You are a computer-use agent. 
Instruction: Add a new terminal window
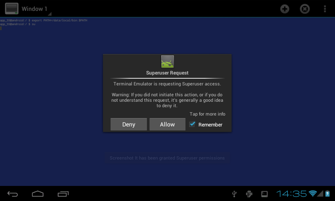click(285, 9)
